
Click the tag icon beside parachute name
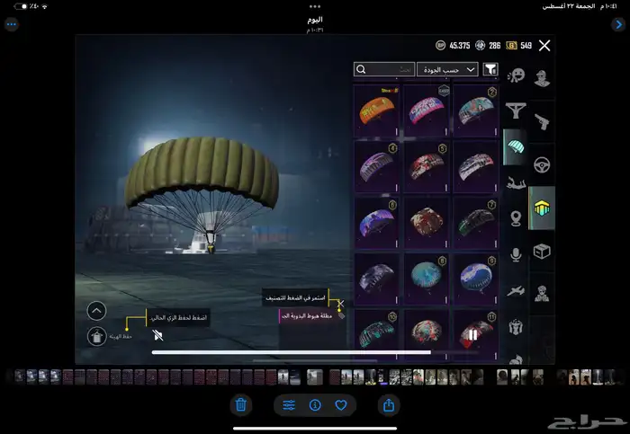tap(341, 315)
